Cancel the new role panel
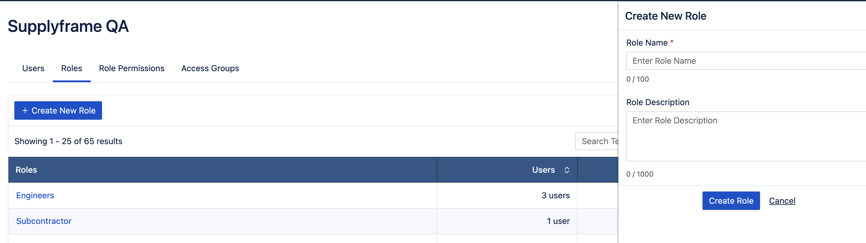The height and width of the screenshot is (243, 866). tap(782, 201)
